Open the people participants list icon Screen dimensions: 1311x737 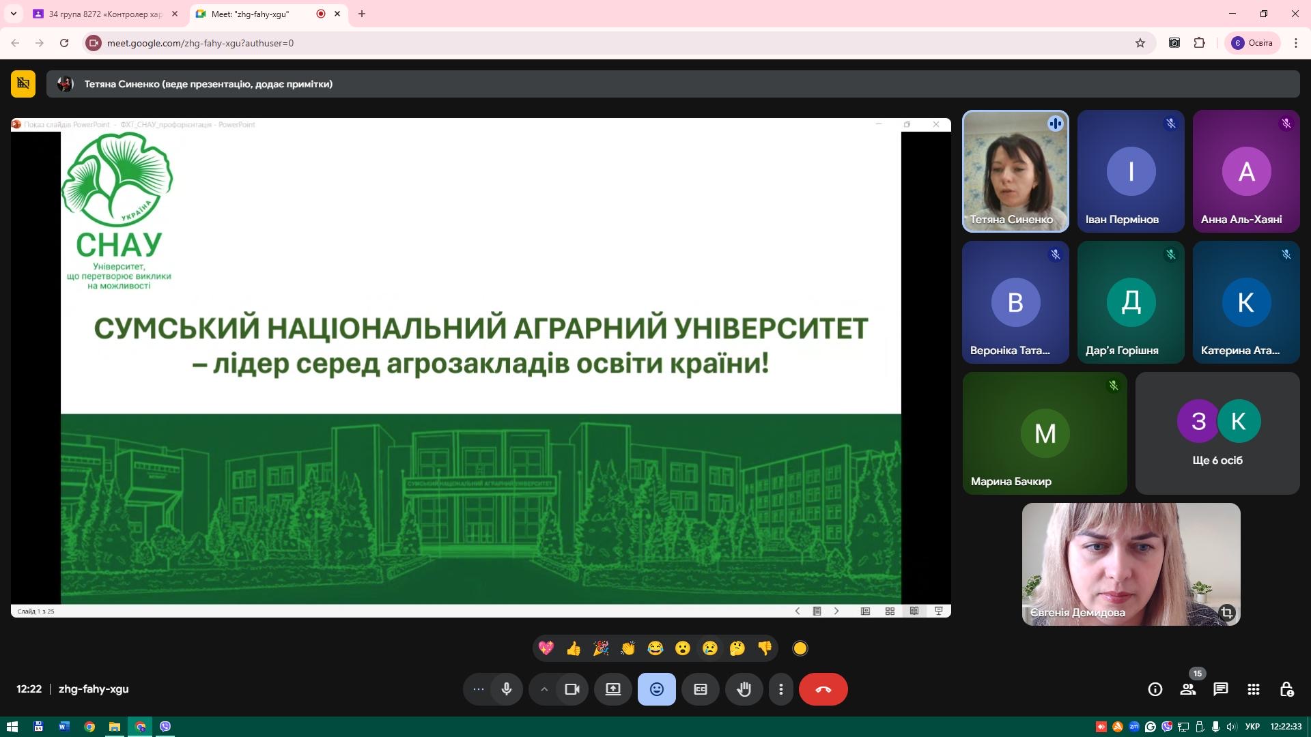coord(1187,689)
